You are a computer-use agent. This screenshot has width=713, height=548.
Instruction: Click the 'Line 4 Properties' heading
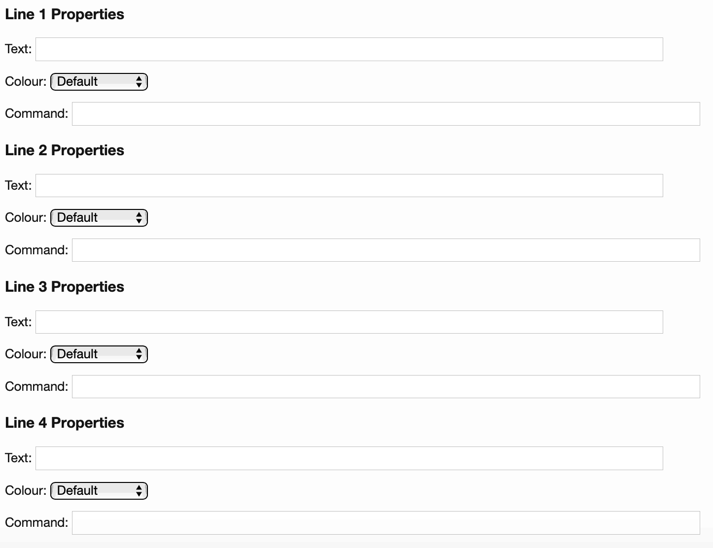coord(65,423)
